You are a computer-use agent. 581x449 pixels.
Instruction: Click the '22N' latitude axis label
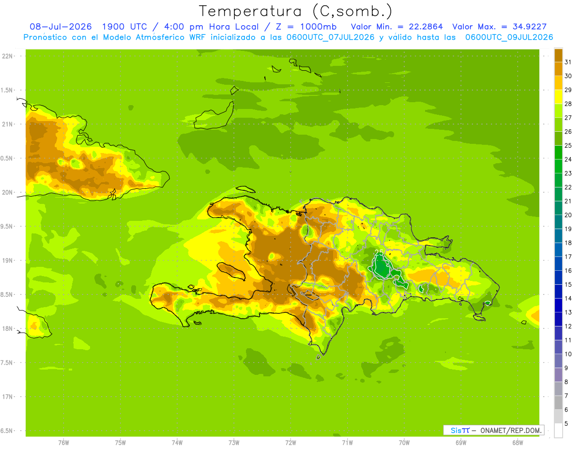click(7, 56)
